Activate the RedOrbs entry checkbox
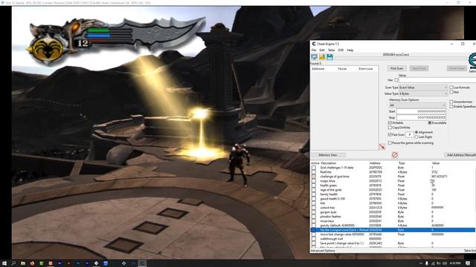476x267 pixels. coord(314,172)
